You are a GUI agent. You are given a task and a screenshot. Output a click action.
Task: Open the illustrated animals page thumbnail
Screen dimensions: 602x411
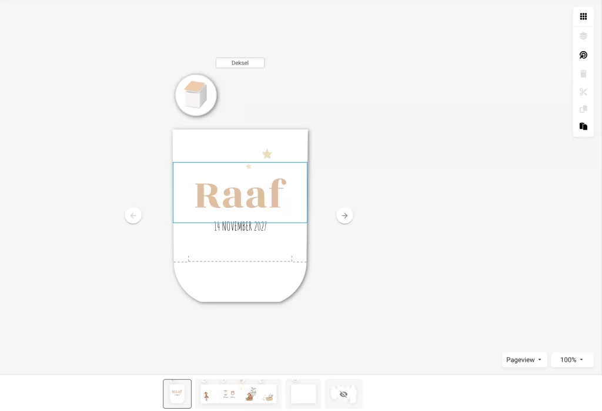click(x=238, y=394)
